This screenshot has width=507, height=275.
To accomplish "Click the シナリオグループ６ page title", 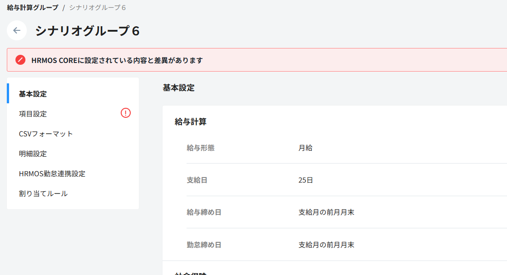I will click(x=88, y=31).
